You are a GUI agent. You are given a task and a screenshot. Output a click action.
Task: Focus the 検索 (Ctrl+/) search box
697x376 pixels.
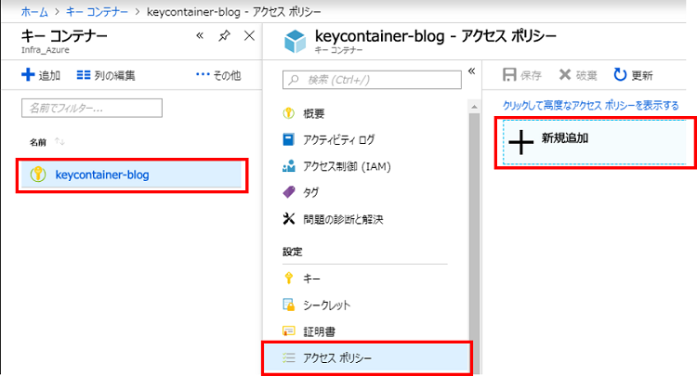pos(372,80)
